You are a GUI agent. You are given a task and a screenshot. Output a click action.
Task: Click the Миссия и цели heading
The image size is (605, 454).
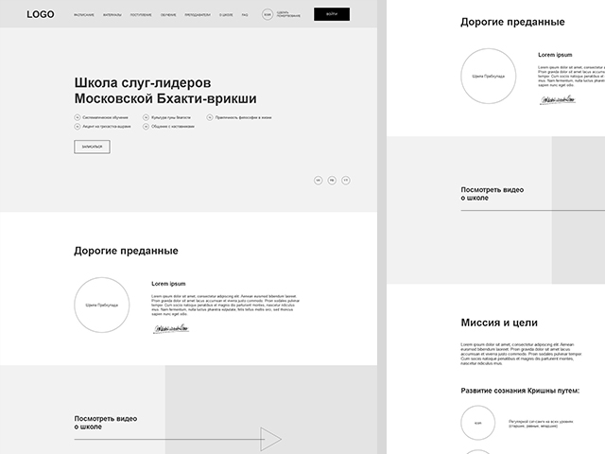coord(499,323)
